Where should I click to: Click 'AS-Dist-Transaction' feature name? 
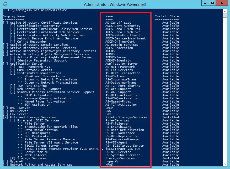[x=123, y=73]
